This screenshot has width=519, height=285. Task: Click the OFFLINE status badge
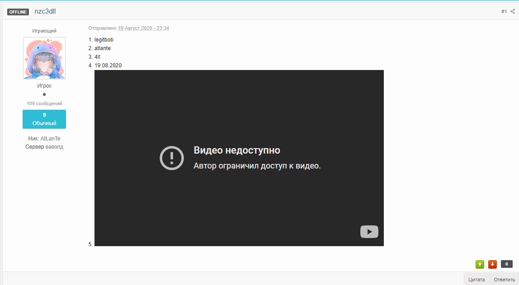18,12
